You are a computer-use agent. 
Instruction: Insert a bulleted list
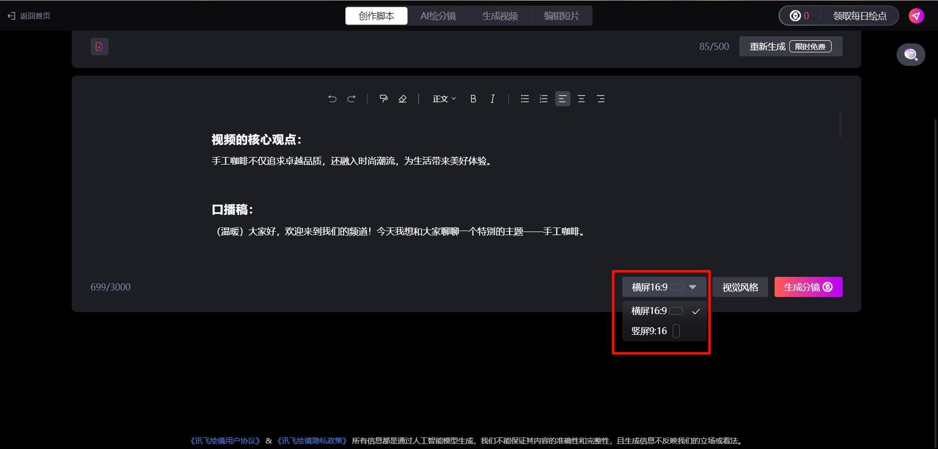[524, 99]
